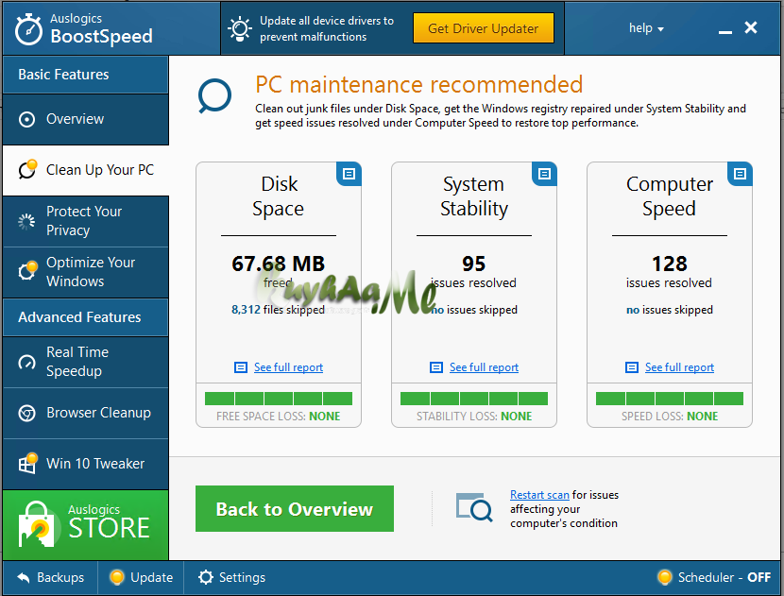Click the Back to Overview button
784x596 pixels.
tap(295, 509)
